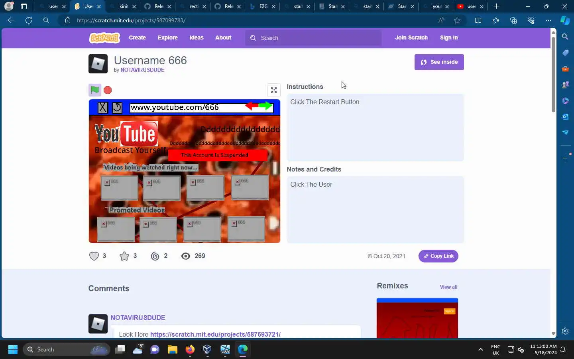Open File Explorer from taskbar
The width and height of the screenshot is (574, 359).
coord(172,349)
